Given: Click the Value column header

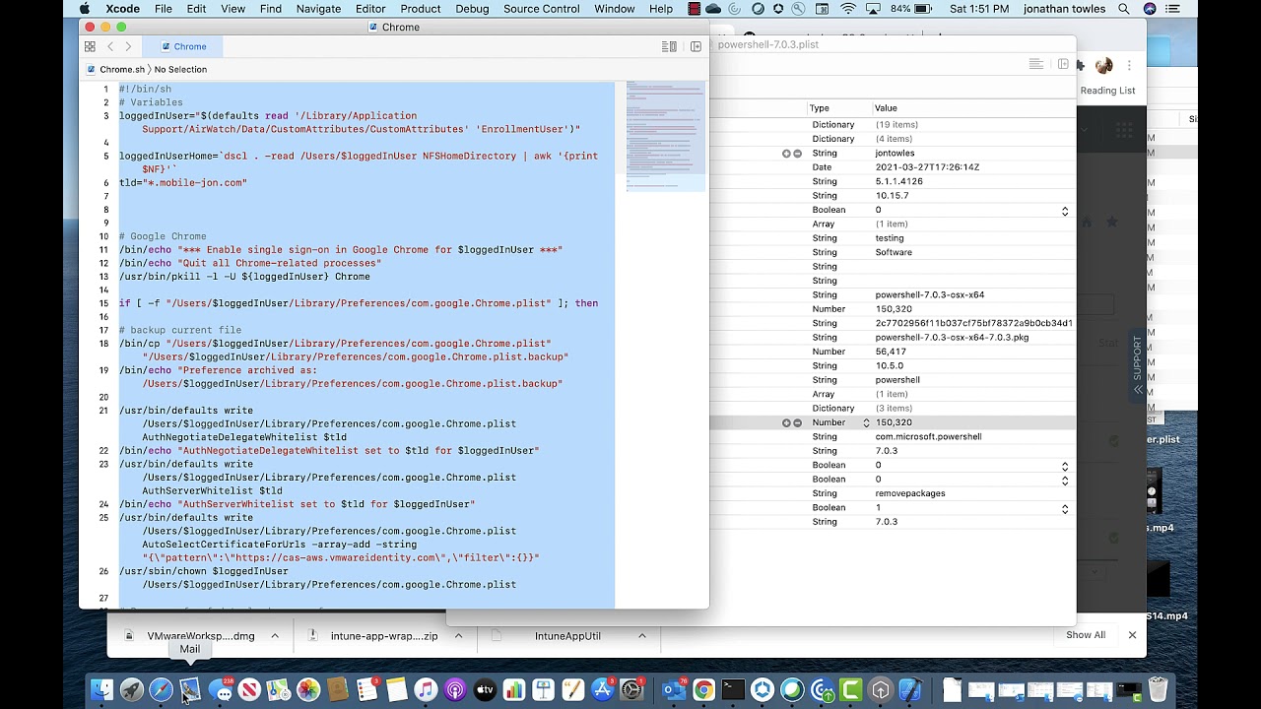Looking at the screenshot, I should [x=886, y=108].
